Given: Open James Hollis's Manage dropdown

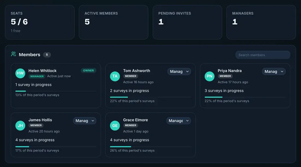Looking at the screenshot, I should coord(85,121).
